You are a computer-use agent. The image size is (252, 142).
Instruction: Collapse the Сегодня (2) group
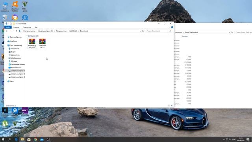pos(27,36)
